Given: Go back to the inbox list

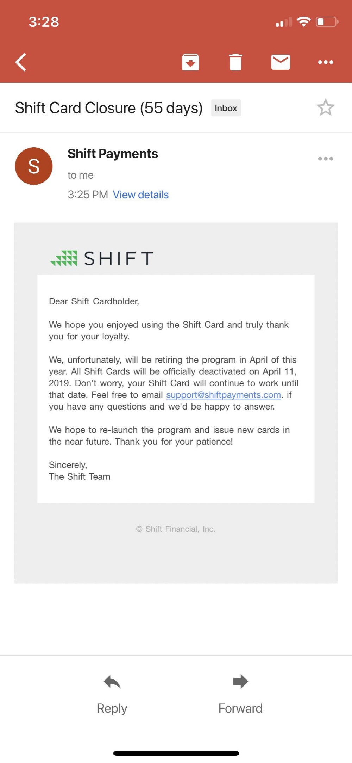Looking at the screenshot, I should pyautogui.click(x=21, y=62).
